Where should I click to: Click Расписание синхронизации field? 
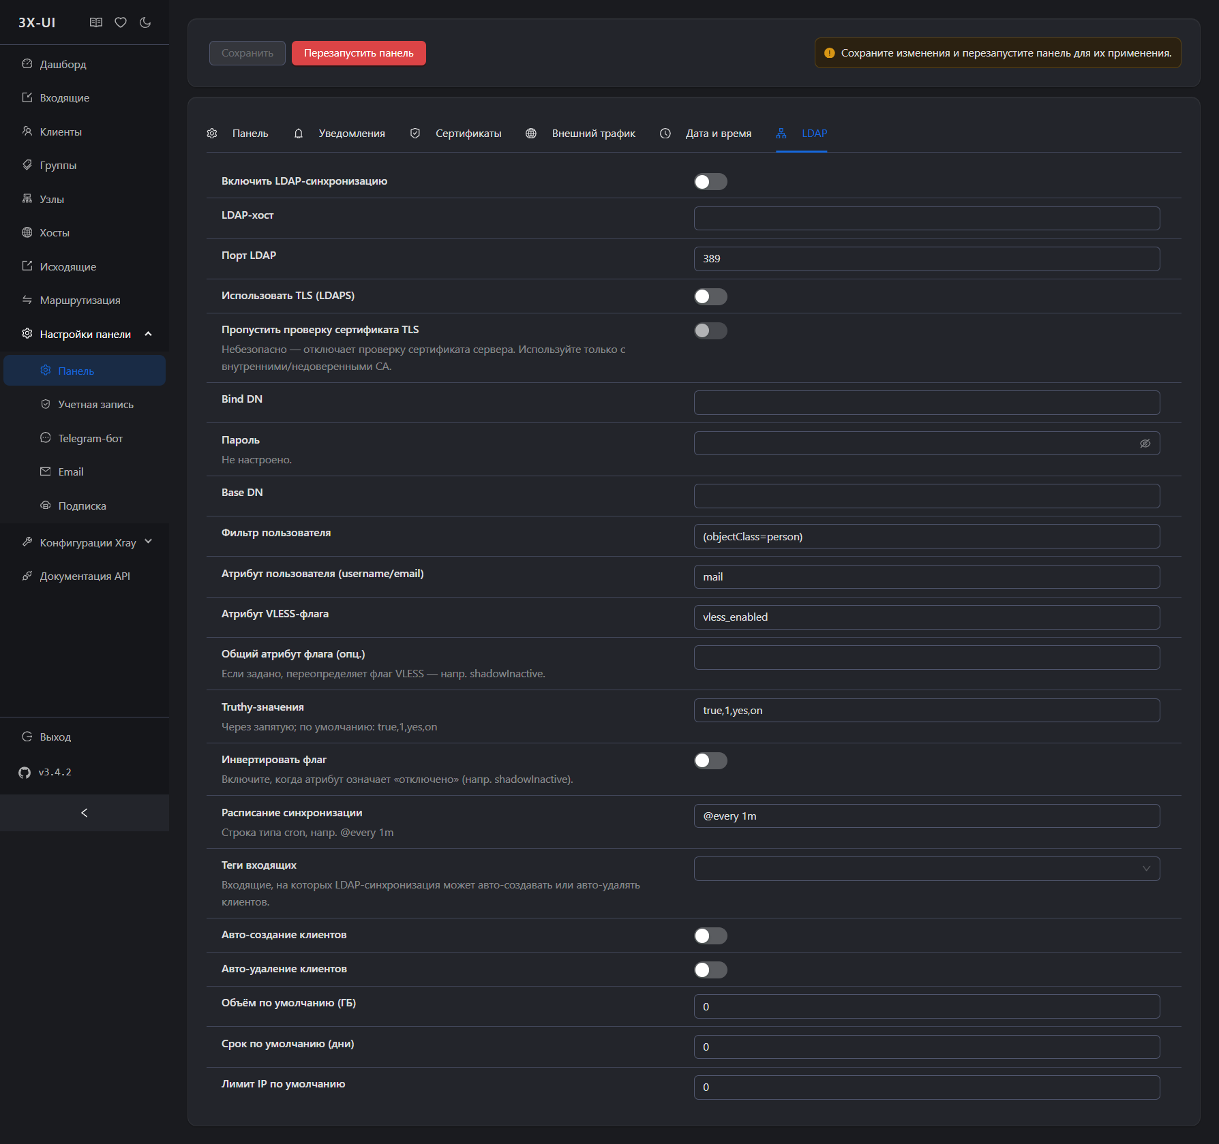point(927,816)
